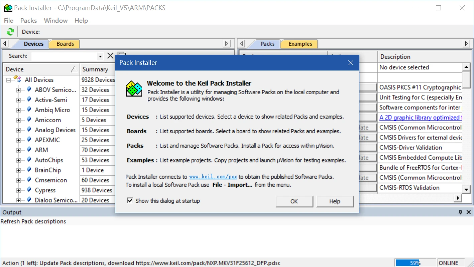The height and width of the screenshot is (267, 474).
Task: Click the action button beside OASIS PKCS #11
Action: coord(367,87)
